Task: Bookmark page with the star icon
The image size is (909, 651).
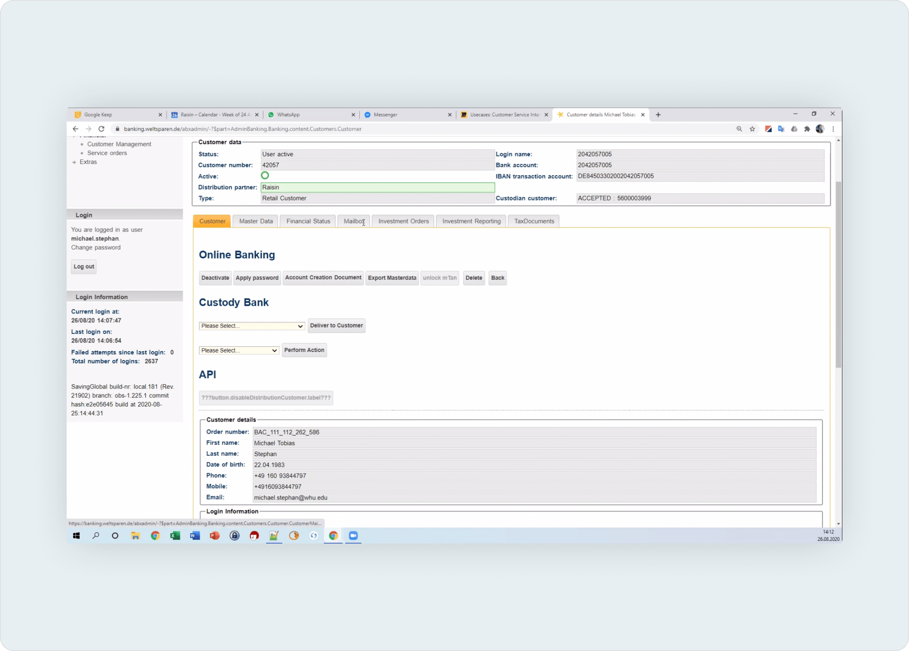Action: tap(752, 129)
